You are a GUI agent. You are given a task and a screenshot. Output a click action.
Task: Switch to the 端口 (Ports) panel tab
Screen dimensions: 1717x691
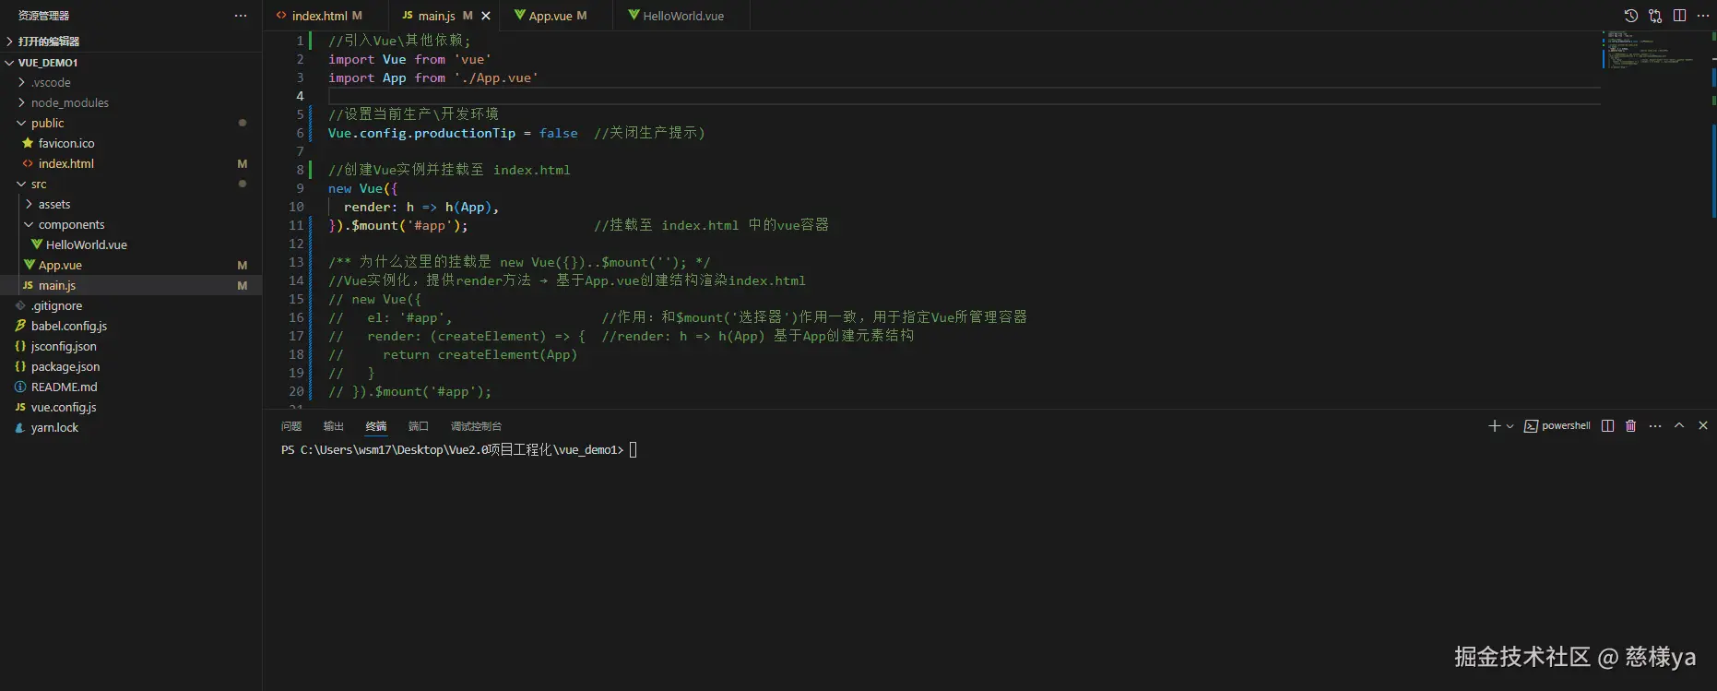click(419, 426)
